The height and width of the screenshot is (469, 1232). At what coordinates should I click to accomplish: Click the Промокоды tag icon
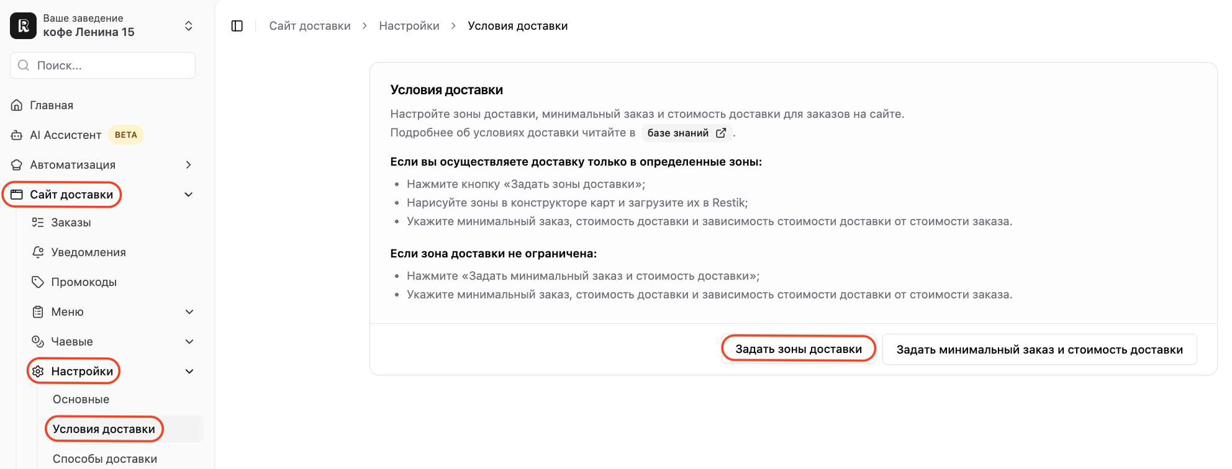(x=38, y=282)
